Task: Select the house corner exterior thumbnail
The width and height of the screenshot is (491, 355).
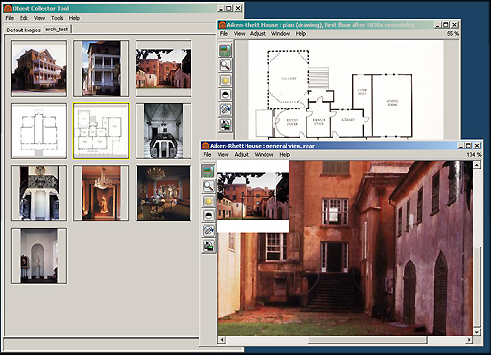Action: (x=38, y=69)
